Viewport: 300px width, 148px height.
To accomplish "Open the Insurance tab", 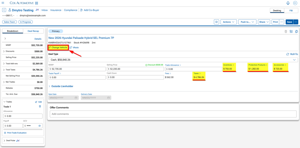I will click(x=56, y=10).
